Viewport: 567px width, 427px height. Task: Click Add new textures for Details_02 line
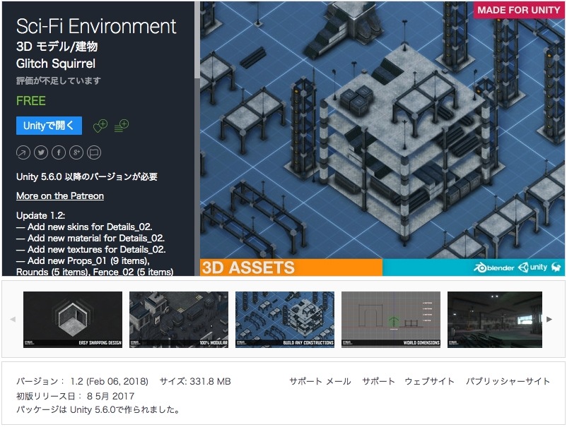tap(90, 249)
